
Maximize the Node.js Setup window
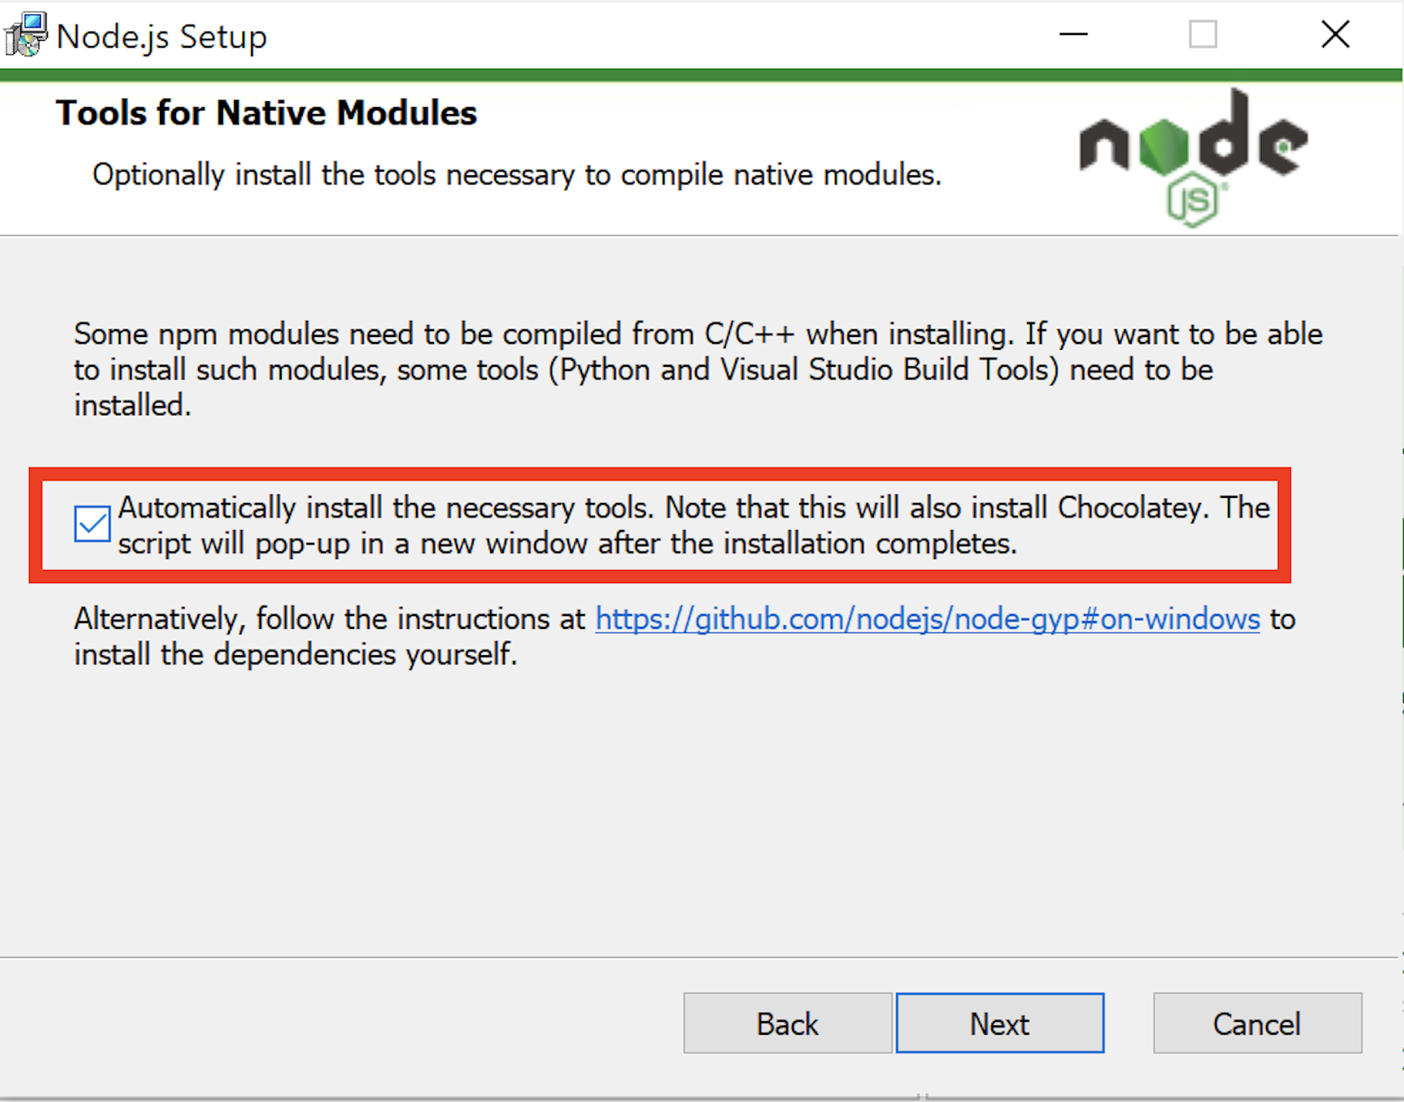(1203, 34)
